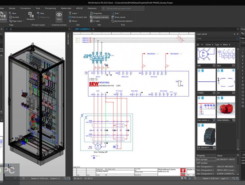Click the Graphical preview Open icon
Image resolution: width=245 pixels, height=185 pixels.
pyautogui.click(x=59, y=16)
